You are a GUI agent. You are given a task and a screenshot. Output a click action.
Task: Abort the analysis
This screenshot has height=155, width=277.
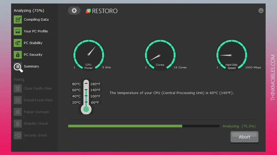[x=244, y=137]
